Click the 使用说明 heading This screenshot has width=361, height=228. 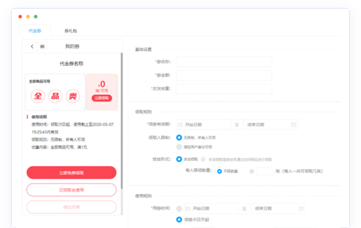point(39,117)
